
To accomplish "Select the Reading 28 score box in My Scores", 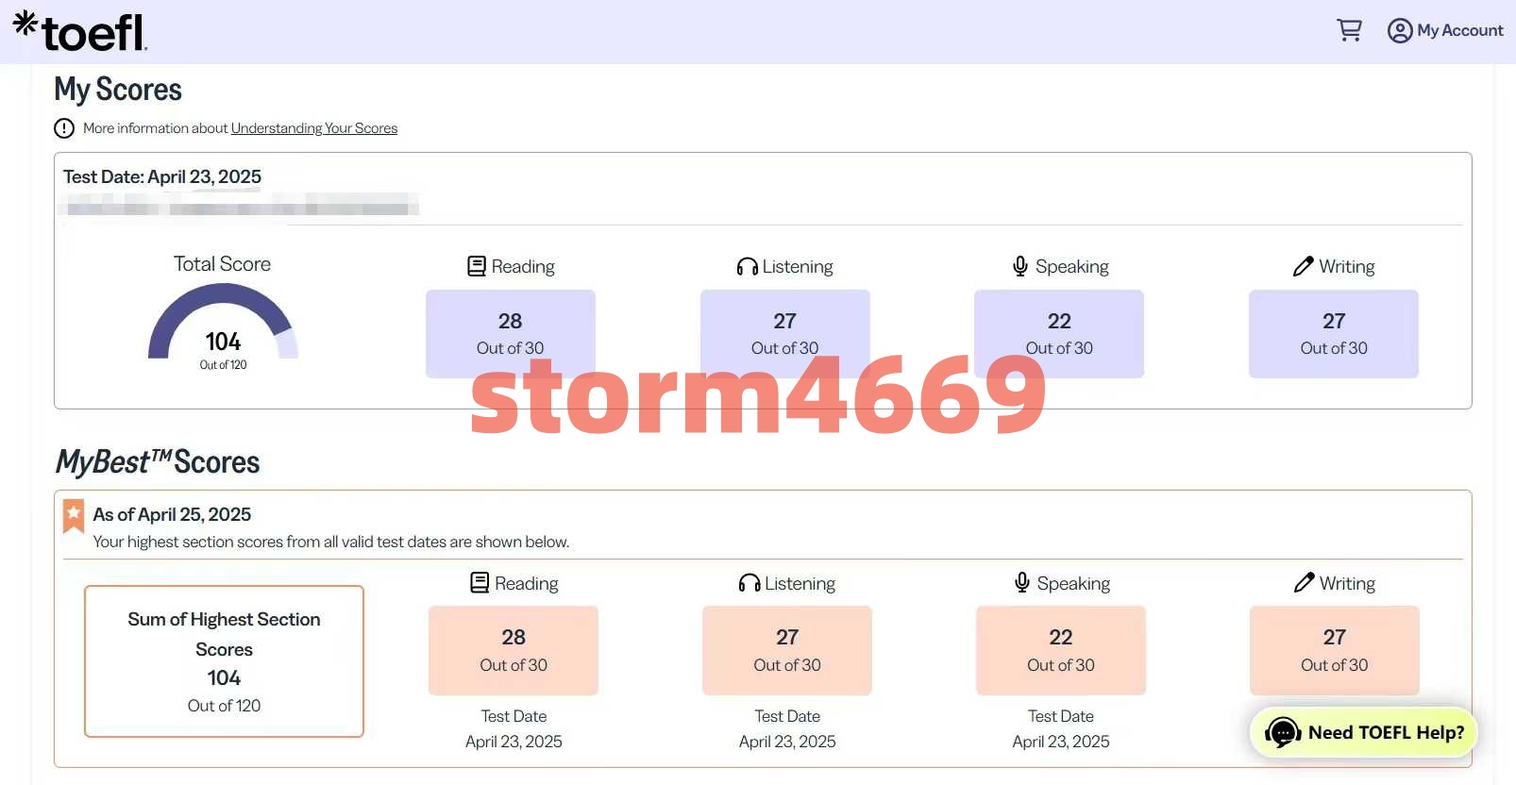I will click(511, 334).
